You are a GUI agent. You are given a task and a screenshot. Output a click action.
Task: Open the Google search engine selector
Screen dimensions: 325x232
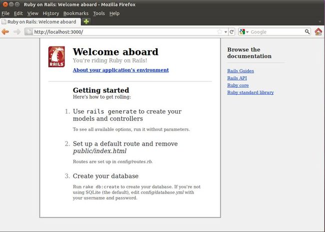[244, 32]
